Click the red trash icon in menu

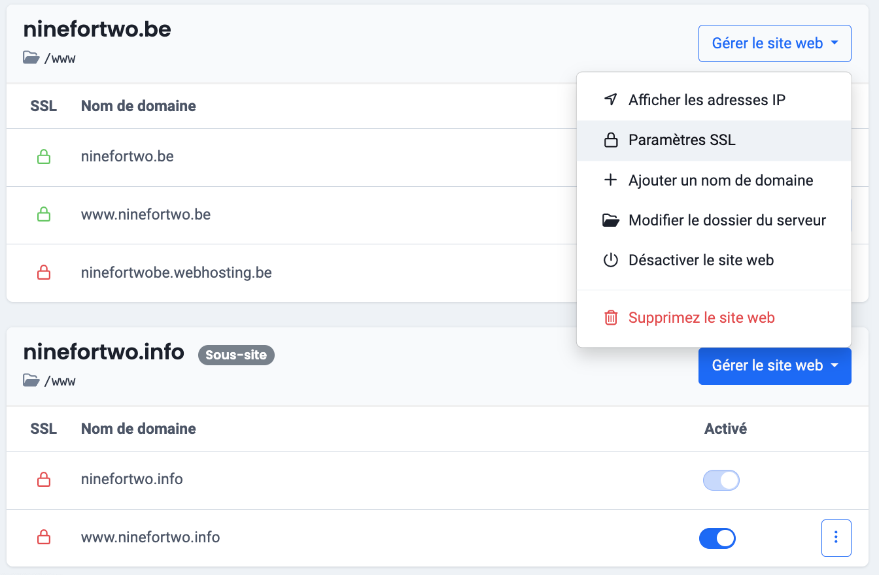[x=610, y=318]
